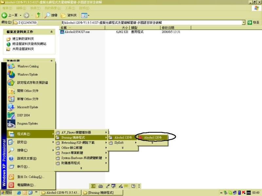Launch Internet Explorer from Quick Launch
The width and height of the screenshot is (262, 196).
pos(19,193)
